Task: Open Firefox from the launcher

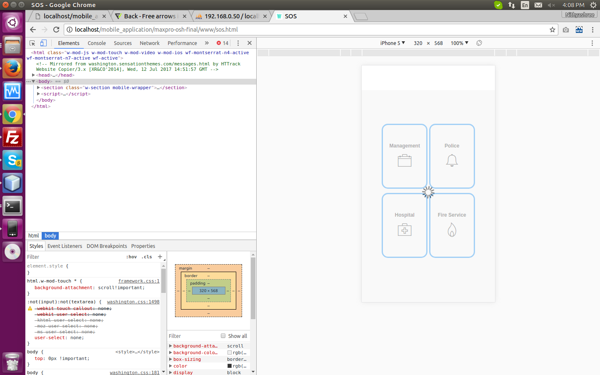Action: pyautogui.click(x=12, y=68)
